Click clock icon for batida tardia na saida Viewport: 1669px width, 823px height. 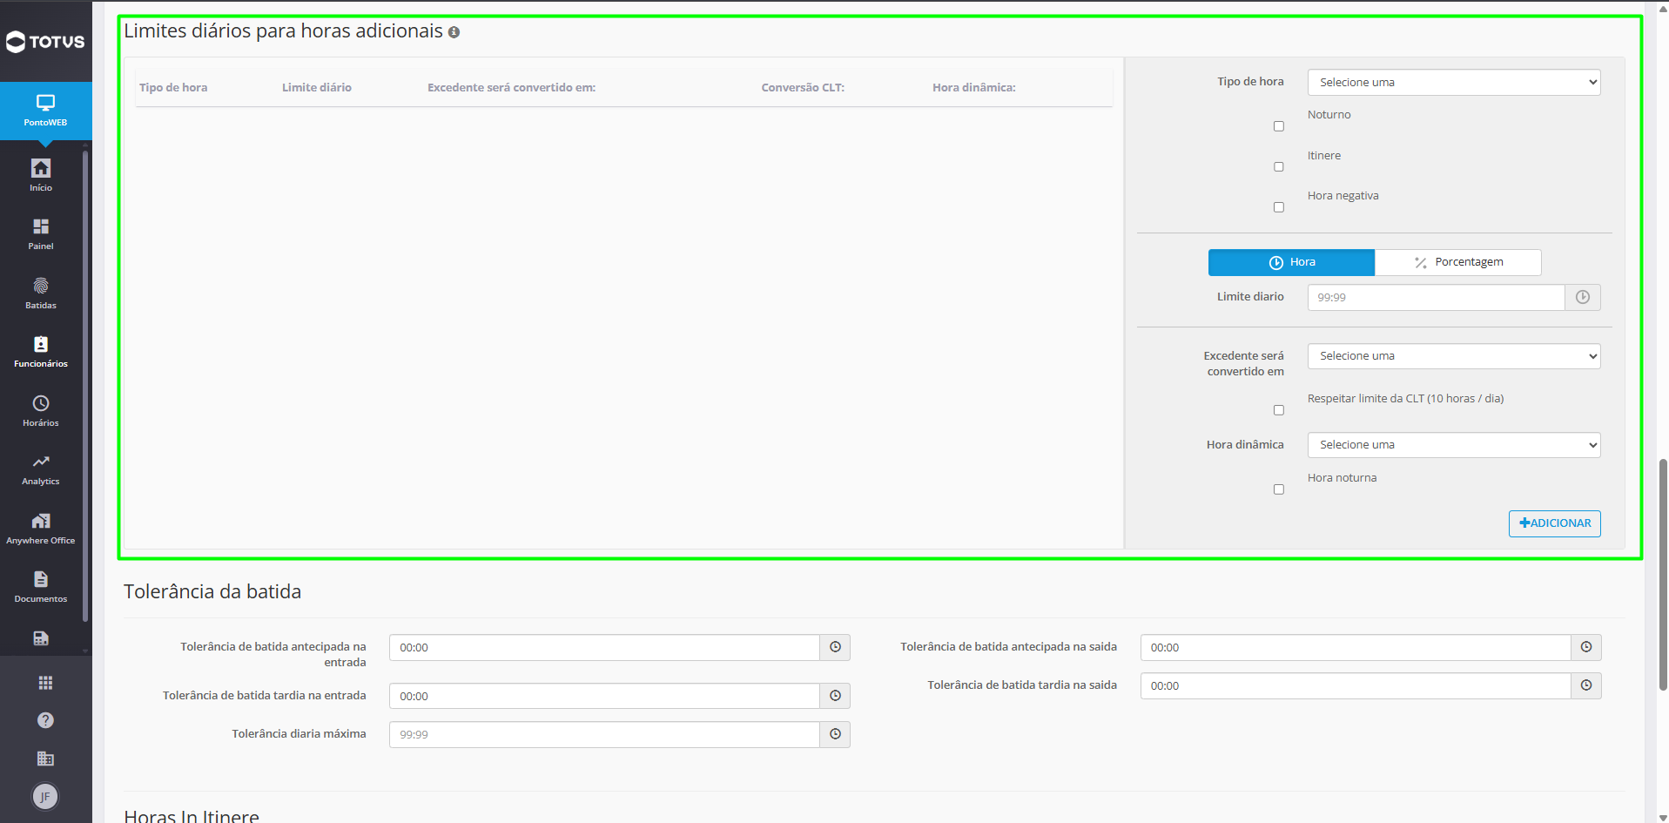(x=1586, y=685)
